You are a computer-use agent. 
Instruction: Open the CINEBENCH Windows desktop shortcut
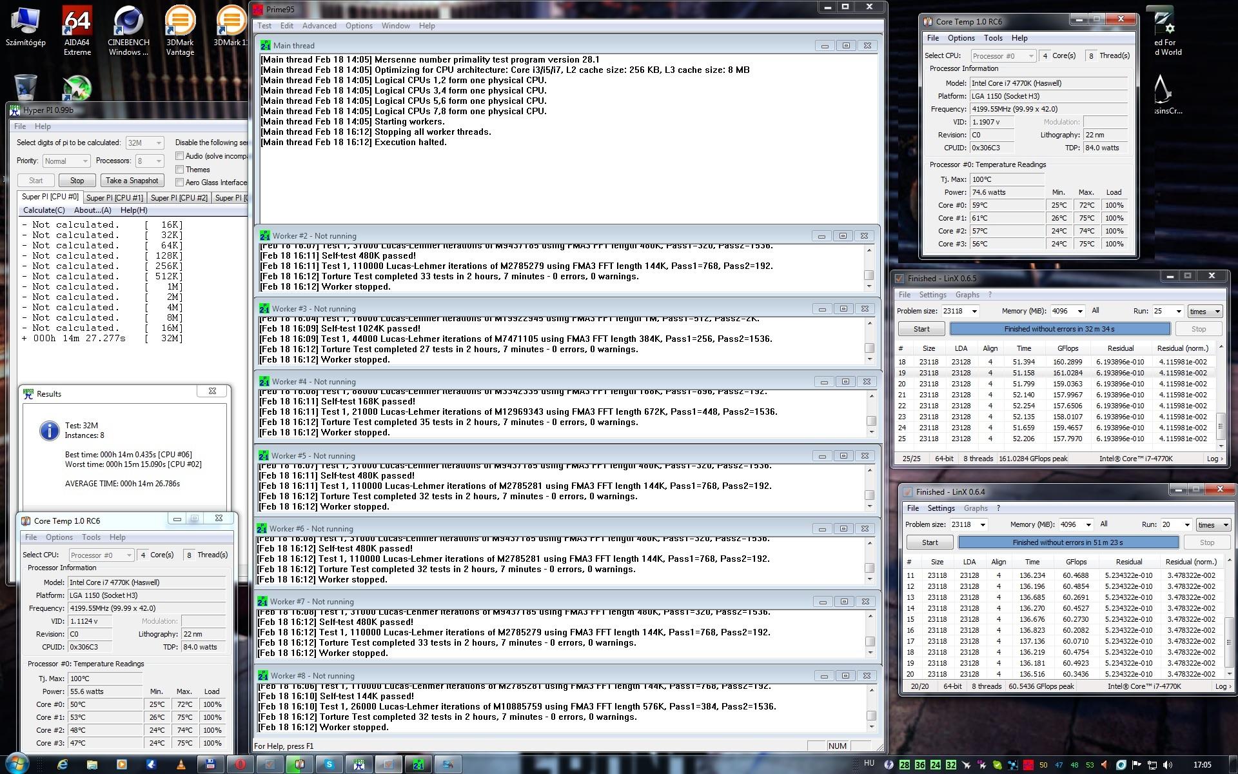pos(128,30)
